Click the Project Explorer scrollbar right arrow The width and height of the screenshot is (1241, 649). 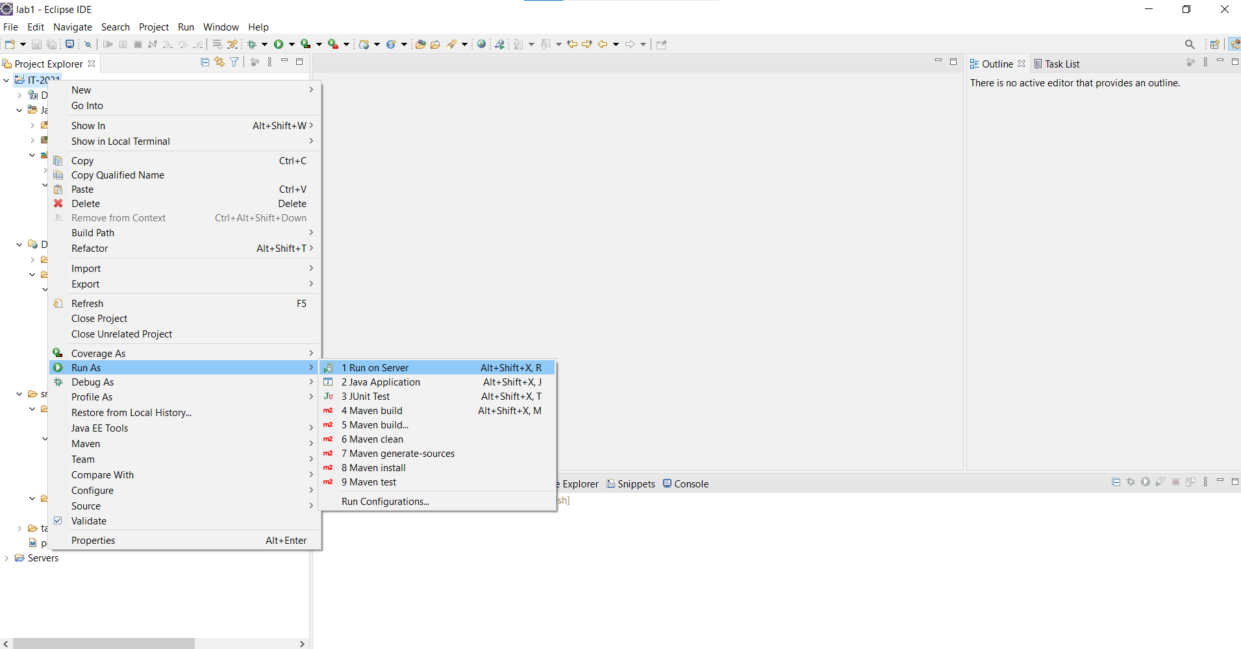tap(302, 643)
